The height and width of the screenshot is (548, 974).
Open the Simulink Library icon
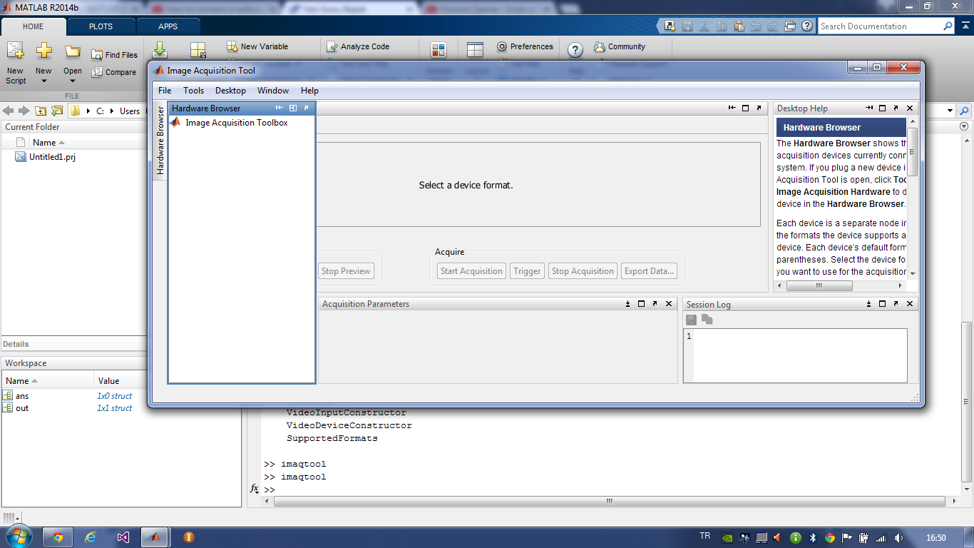click(x=439, y=50)
